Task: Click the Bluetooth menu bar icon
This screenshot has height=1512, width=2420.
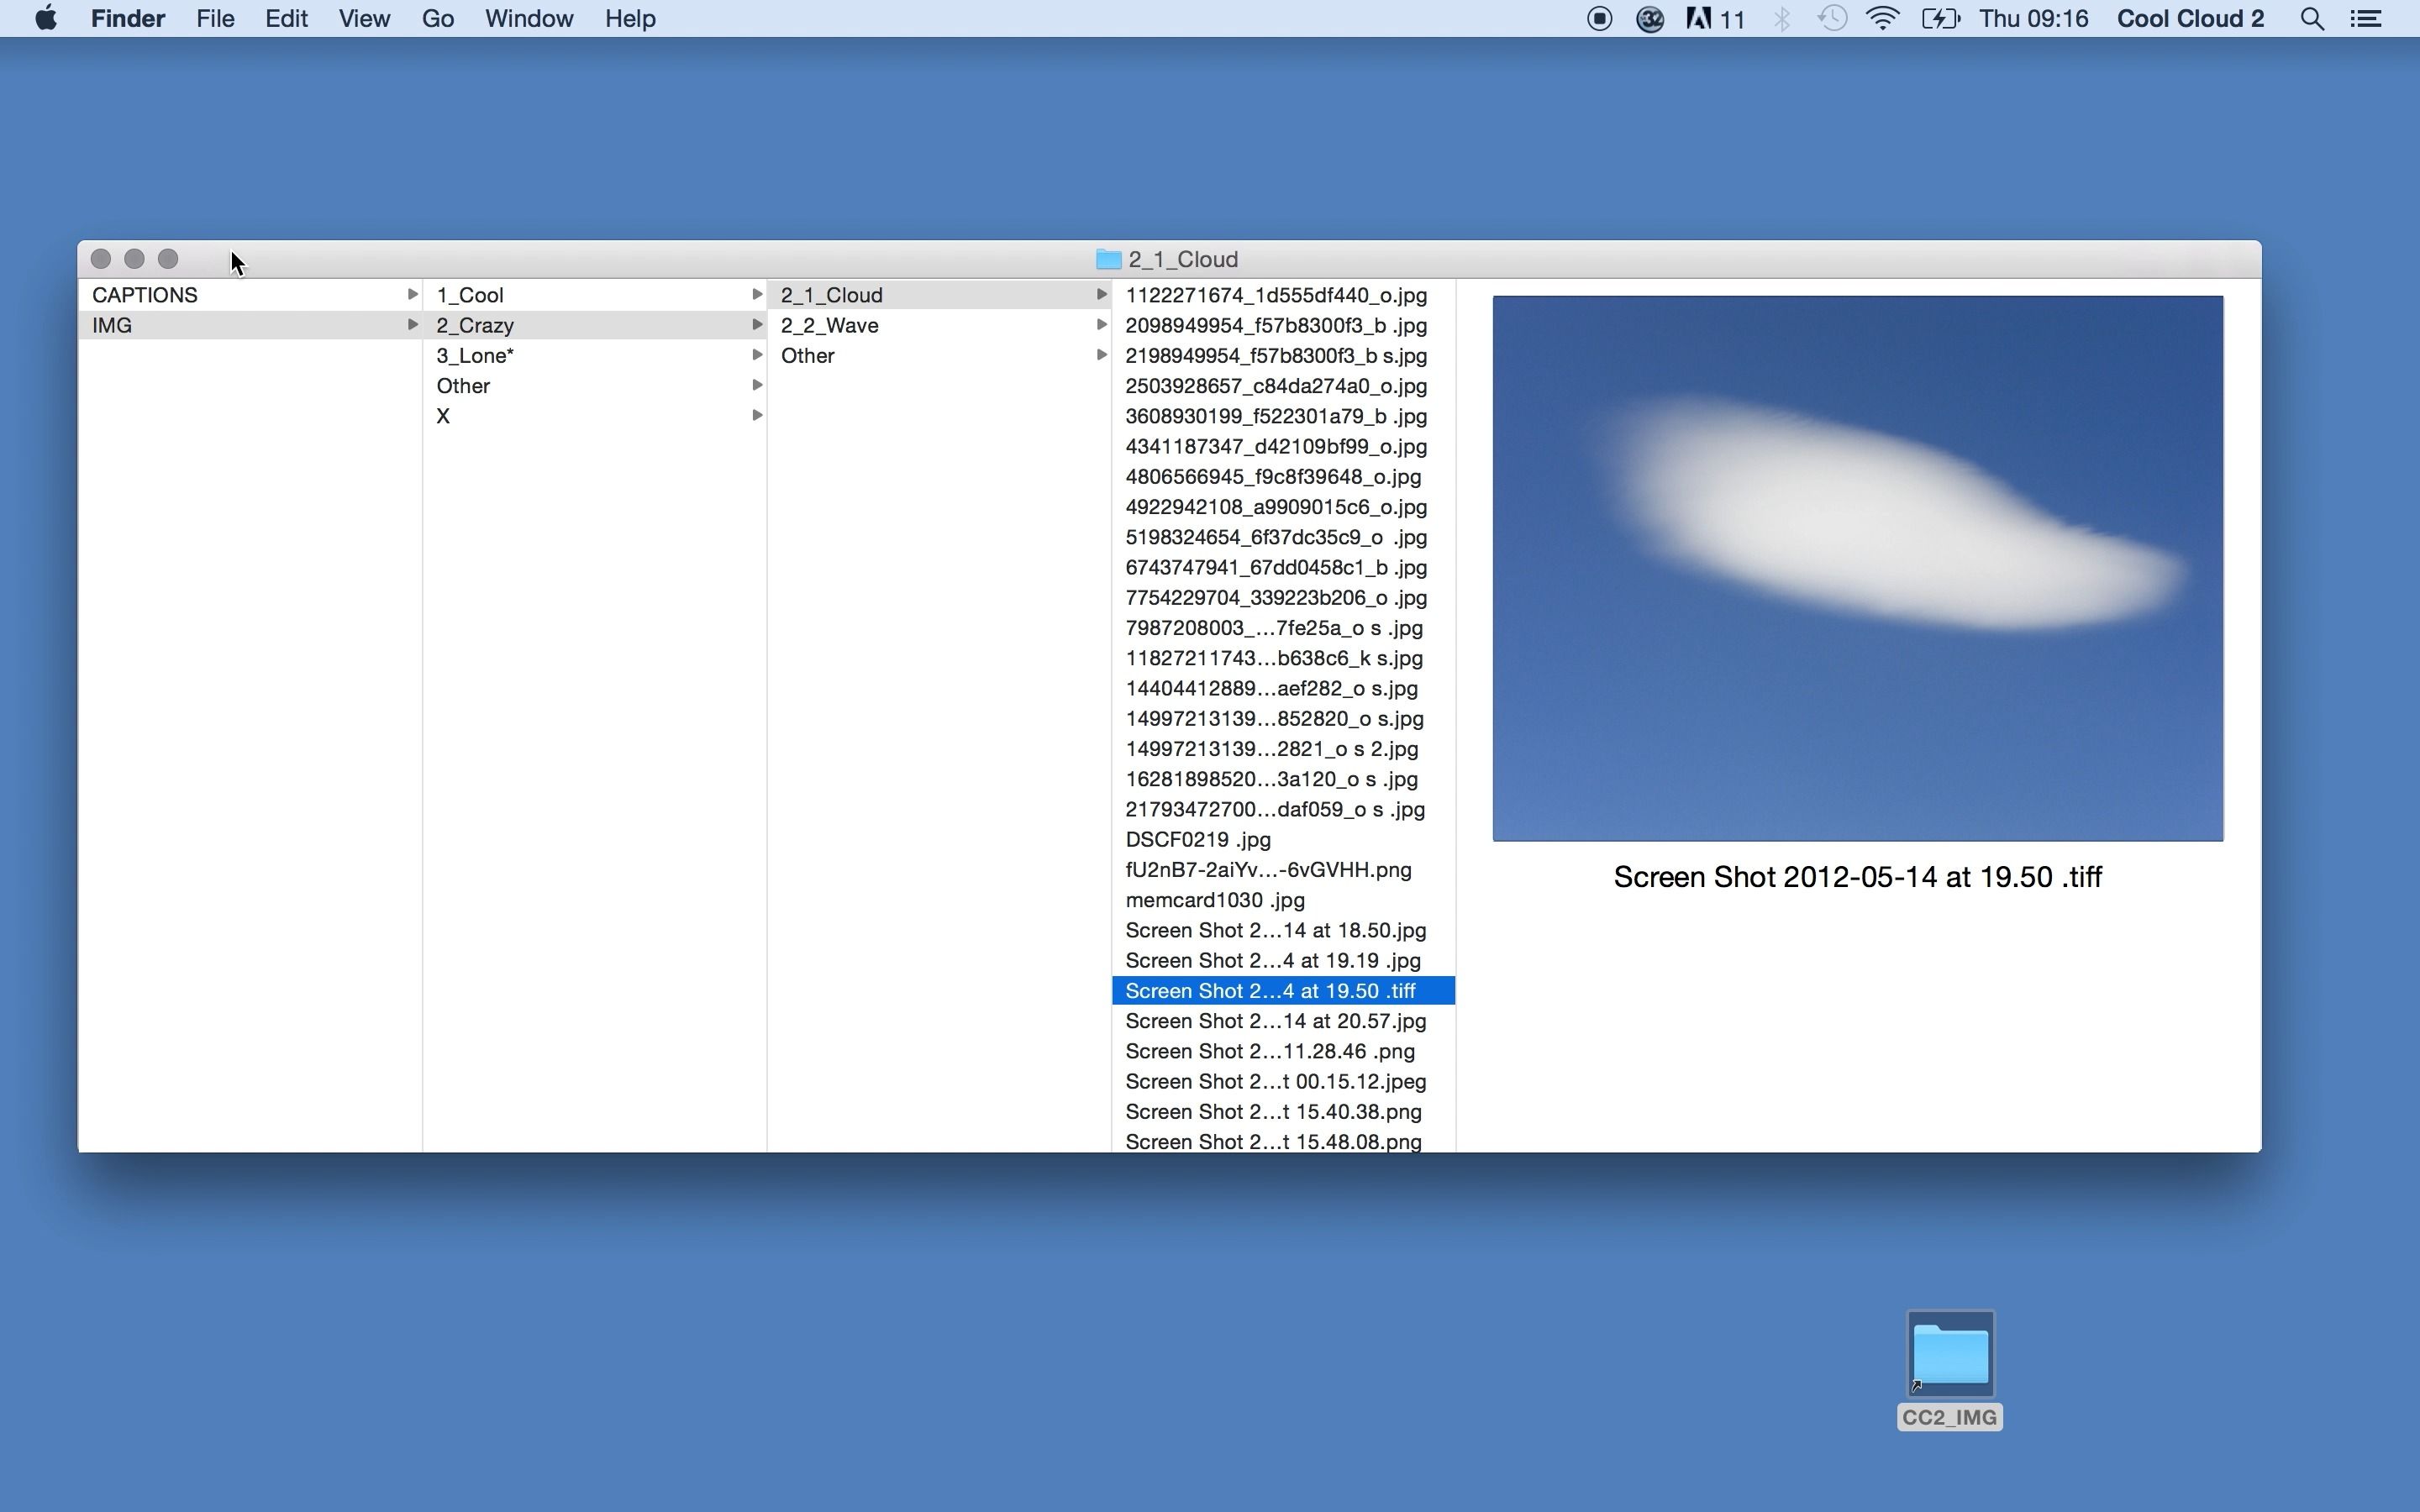Action: [x=1782, y=19]
